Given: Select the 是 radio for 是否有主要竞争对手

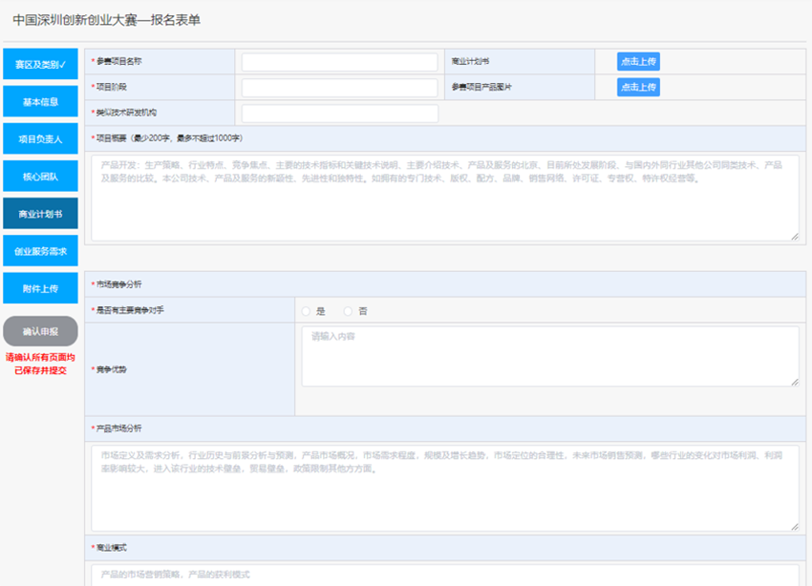Looking at the screenshot, I should (307, 311).
